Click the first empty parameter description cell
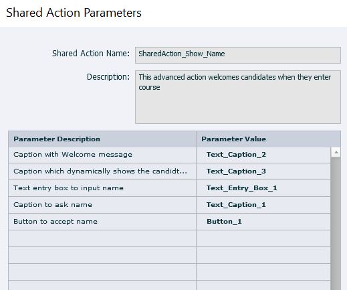This screenshot has width=347, height=290. (x=102, y=238)
